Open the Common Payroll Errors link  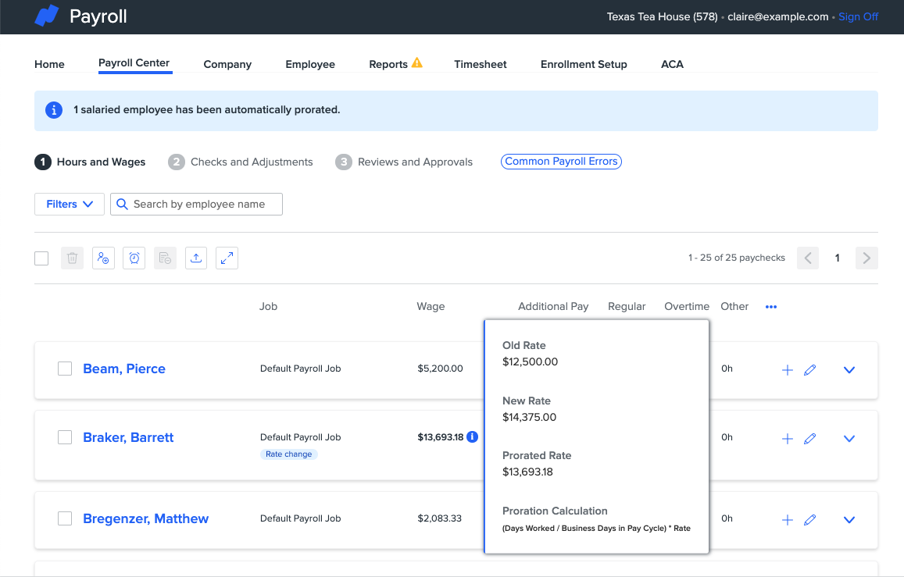(x=561, y=162)
